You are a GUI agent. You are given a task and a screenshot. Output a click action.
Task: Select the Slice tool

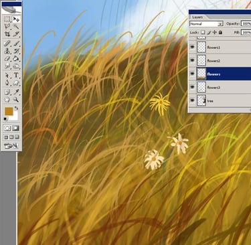pos(16,34)
